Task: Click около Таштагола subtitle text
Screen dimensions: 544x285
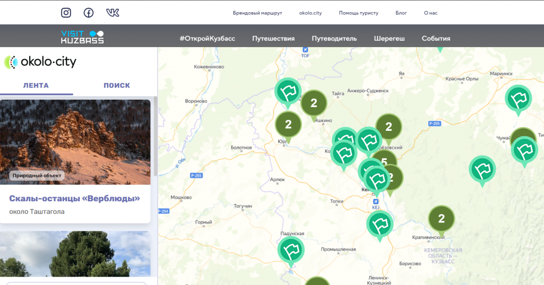Action: point(37,212)
